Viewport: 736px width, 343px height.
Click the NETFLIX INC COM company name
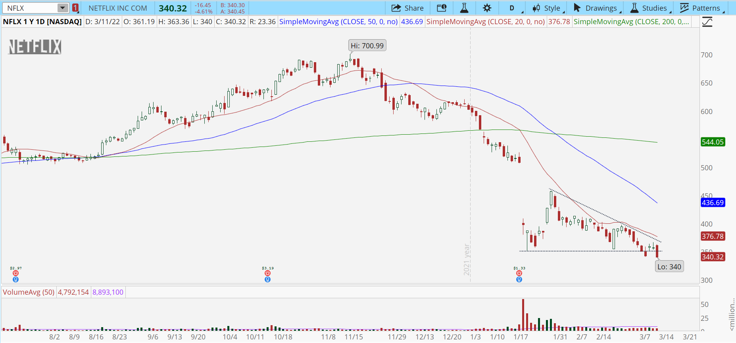[x=118, y=8]
